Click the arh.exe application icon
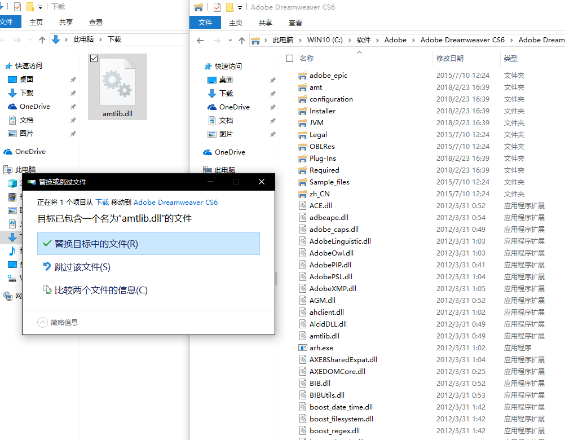 (x=303, y=347)
